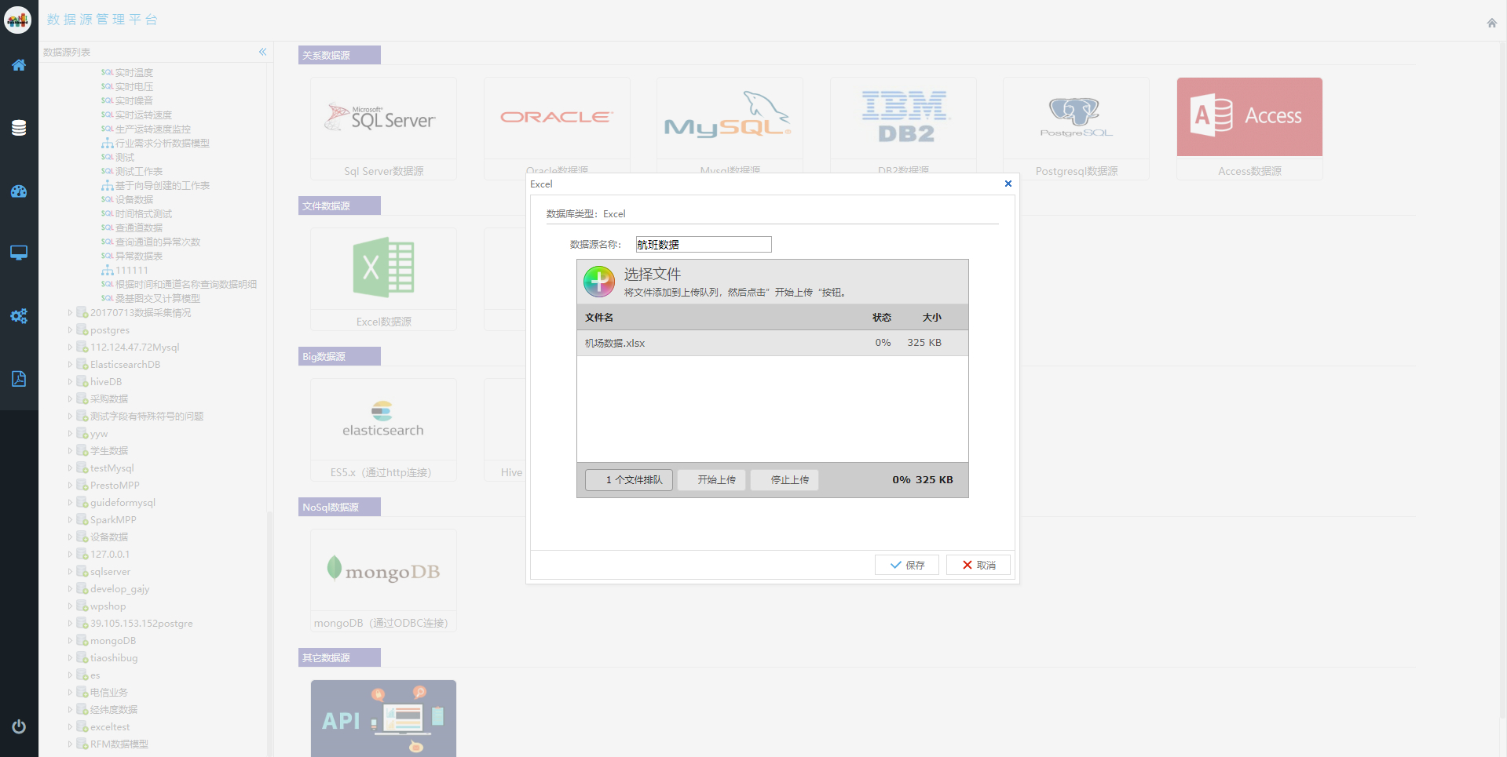This screenshot has width=1507, height=757.
Task: Select the Access data source tile
Action: (x=1249, y=129)
